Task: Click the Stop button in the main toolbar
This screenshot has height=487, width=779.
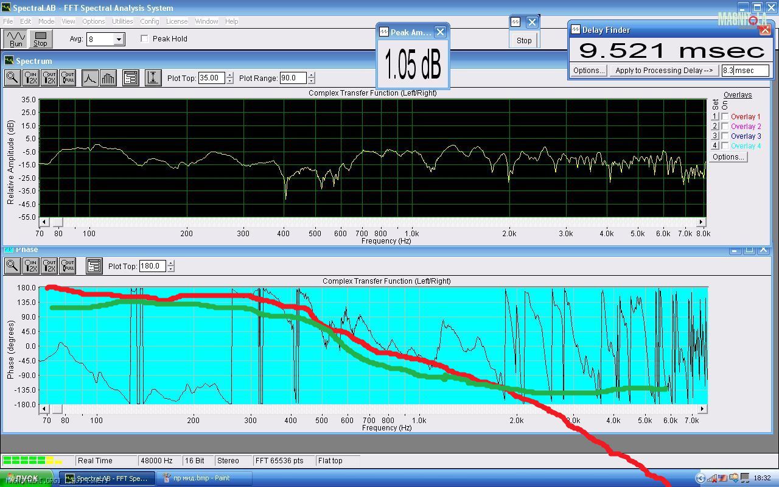Action: pyautogui.click(x=40, y=39)
